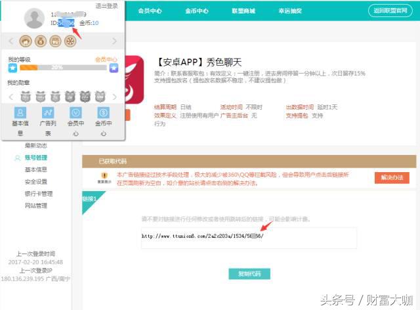
Task: Click the 支持提包 支持 text
Action: click(x=304, y=116)
